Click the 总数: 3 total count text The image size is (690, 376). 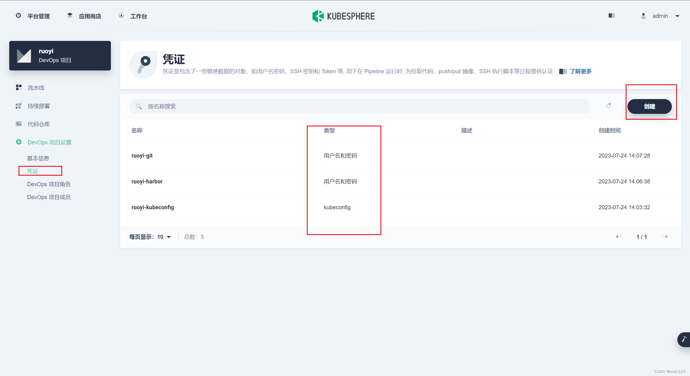pos(194,237)
